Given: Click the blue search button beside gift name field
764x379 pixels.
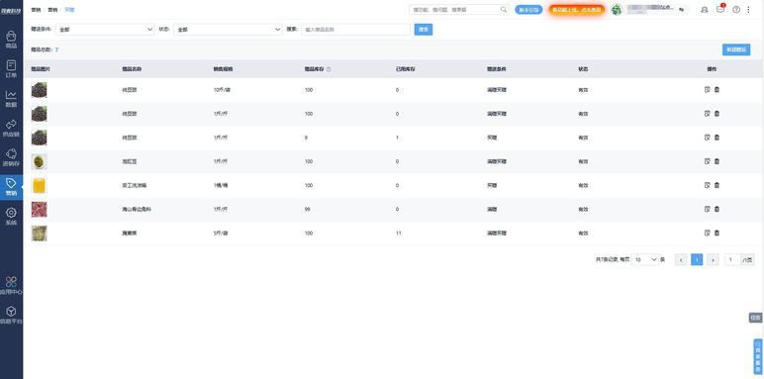Looking at the screenshot, I should pyautogui.click(x=424, y=30).
